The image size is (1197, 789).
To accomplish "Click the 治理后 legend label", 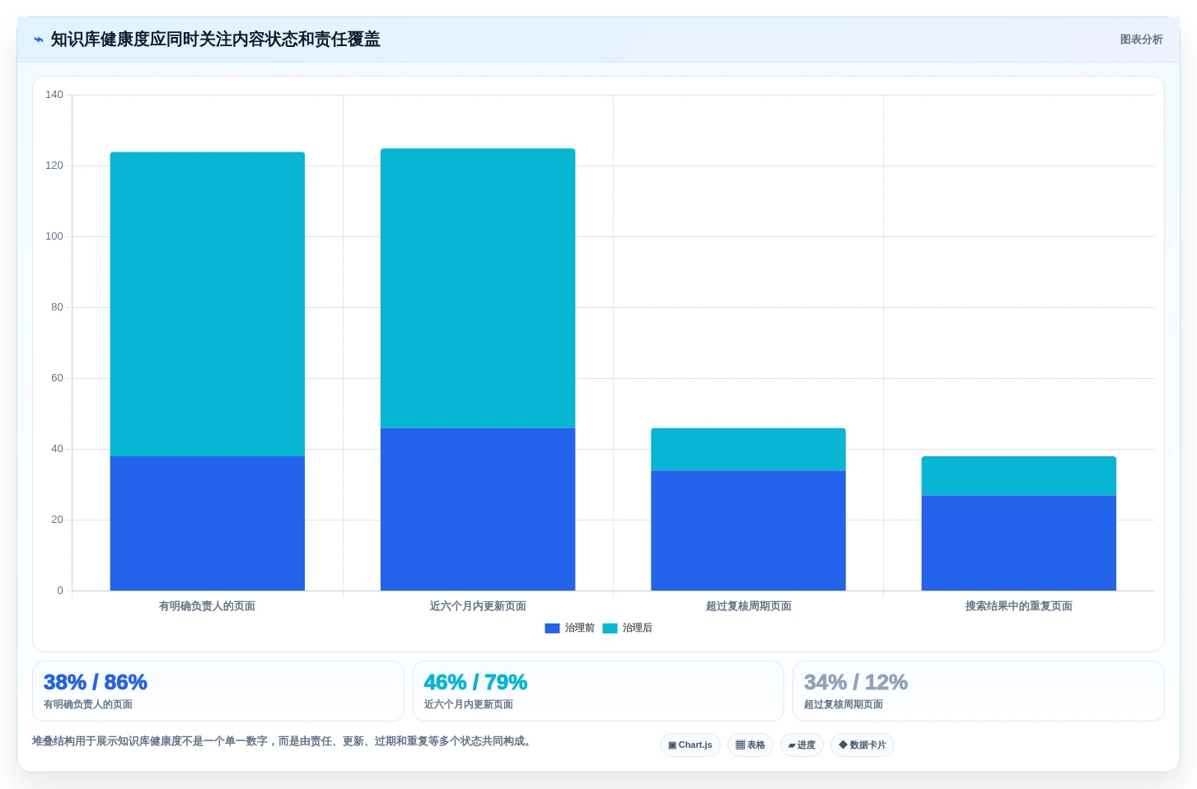I will coord(638,628).
